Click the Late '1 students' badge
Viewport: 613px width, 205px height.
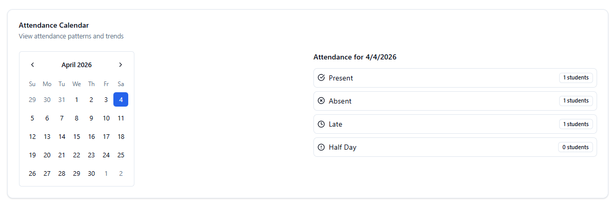tap(576, 124)
